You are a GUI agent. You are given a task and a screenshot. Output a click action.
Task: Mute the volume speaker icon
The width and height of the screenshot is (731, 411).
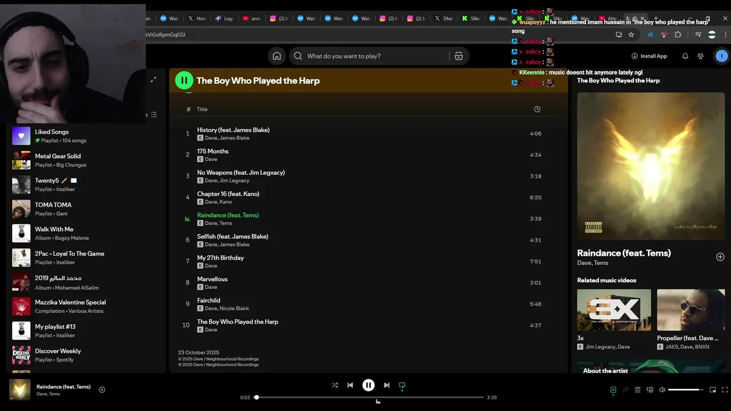point(662,390)
